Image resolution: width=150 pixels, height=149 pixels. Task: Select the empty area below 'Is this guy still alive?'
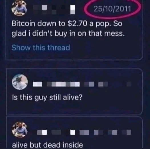[x=74, y=108]
